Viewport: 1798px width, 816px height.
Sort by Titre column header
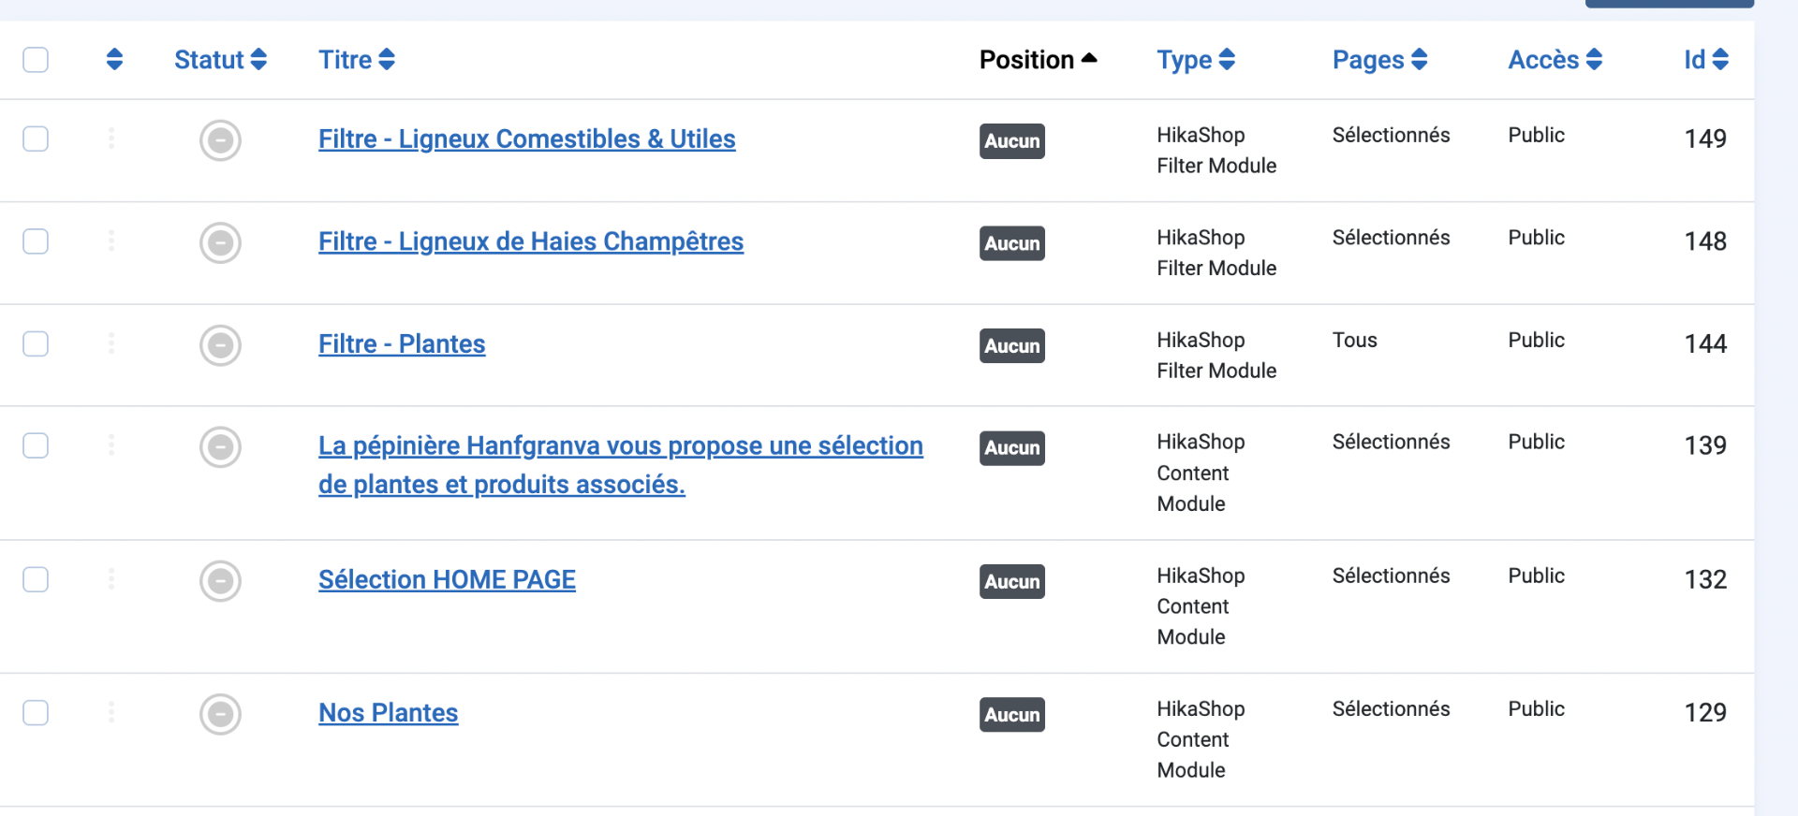point(356,60)
